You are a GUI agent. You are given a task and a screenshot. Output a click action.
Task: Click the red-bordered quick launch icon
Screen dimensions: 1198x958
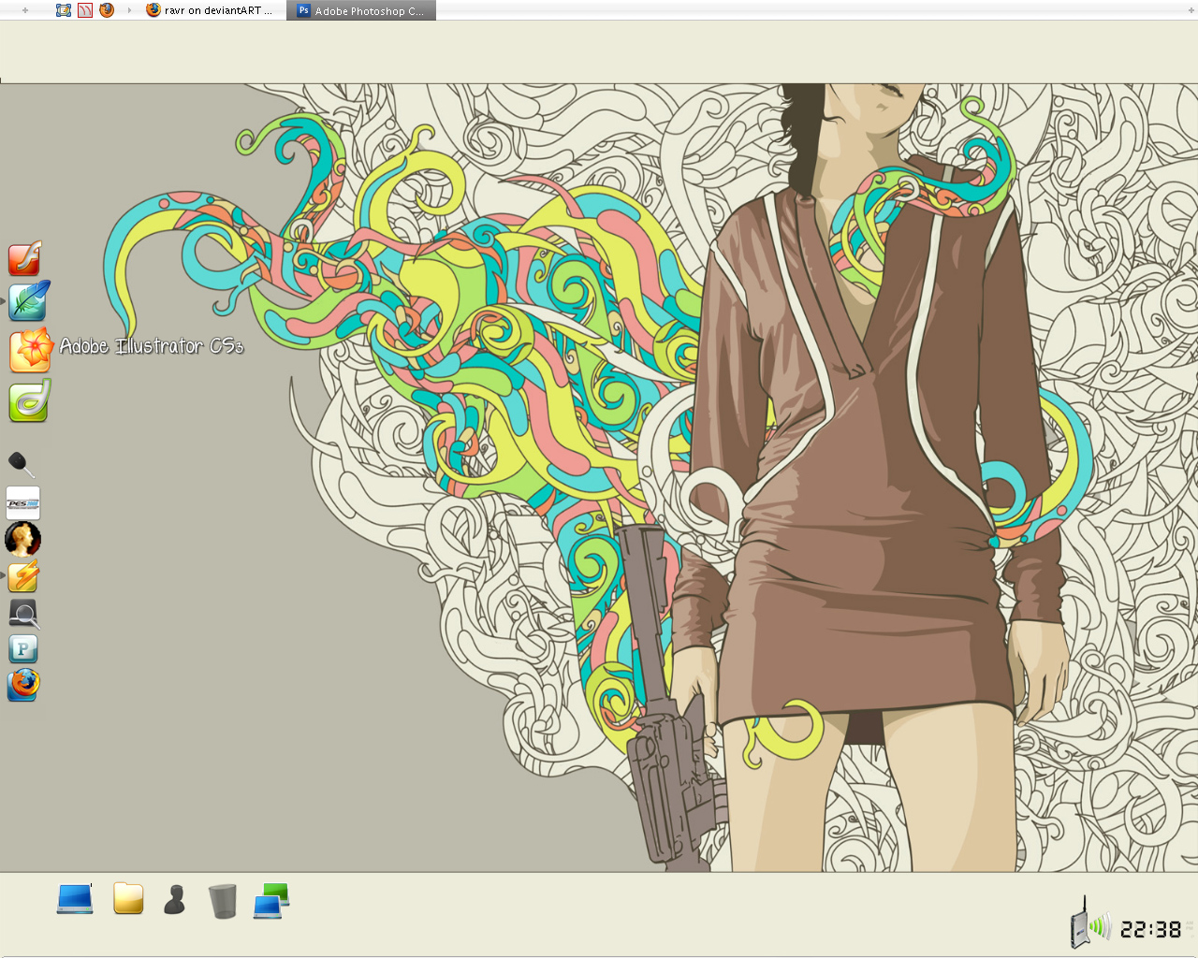tap(85, 10)
